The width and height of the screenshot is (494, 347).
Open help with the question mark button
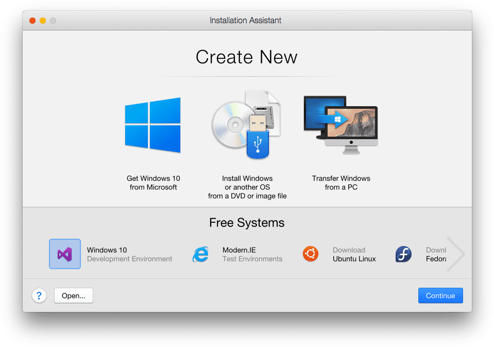[x=39, y=295]
